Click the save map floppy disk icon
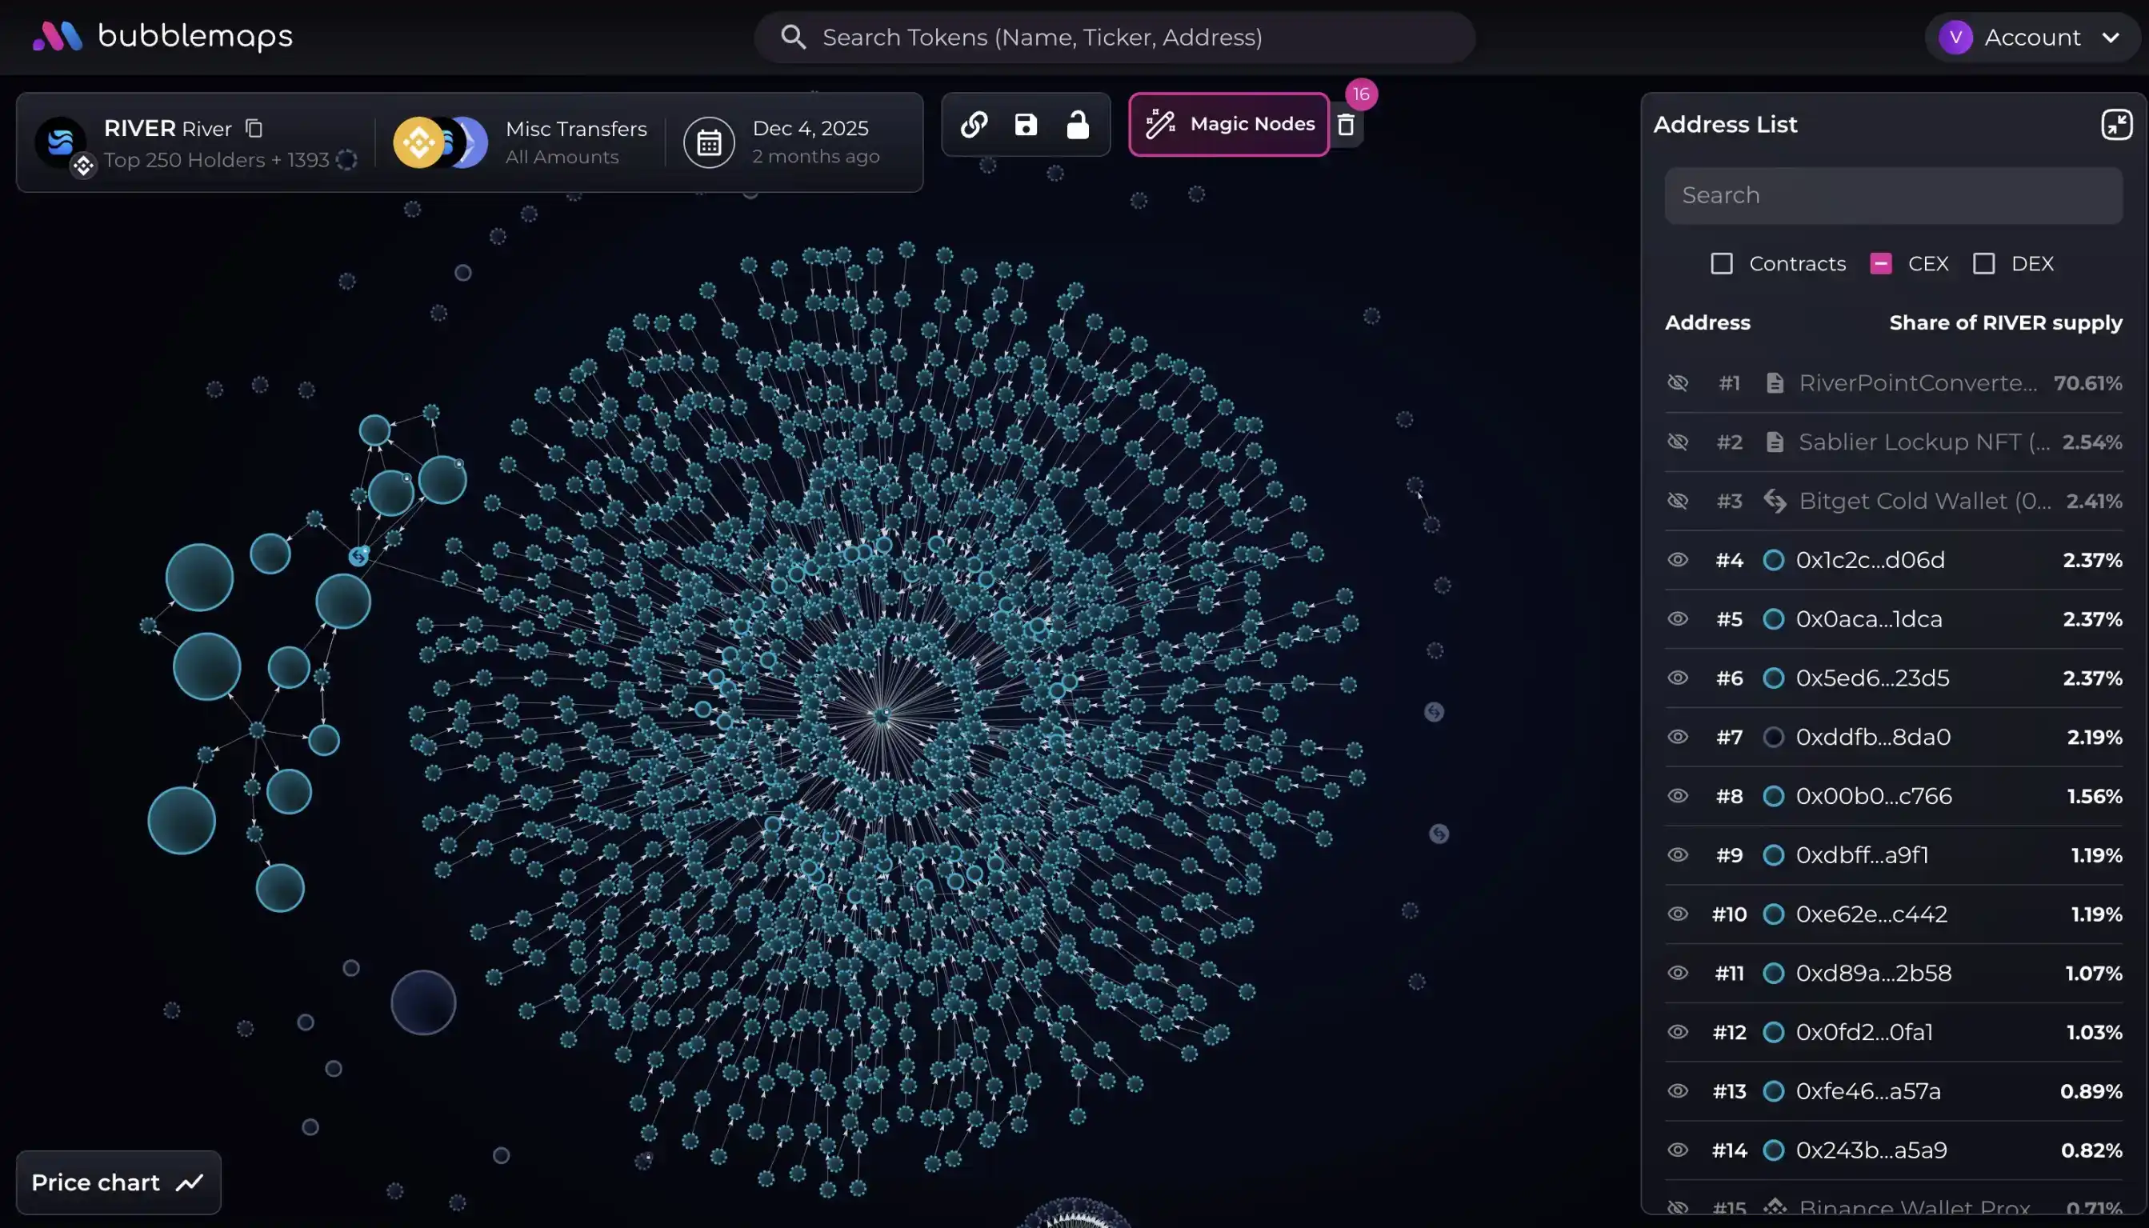2149x1228 pixels. (x=1026, y=125)
